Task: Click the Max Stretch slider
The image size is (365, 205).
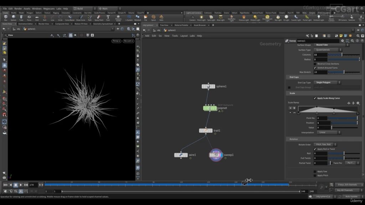Action: tap(344, 72)
